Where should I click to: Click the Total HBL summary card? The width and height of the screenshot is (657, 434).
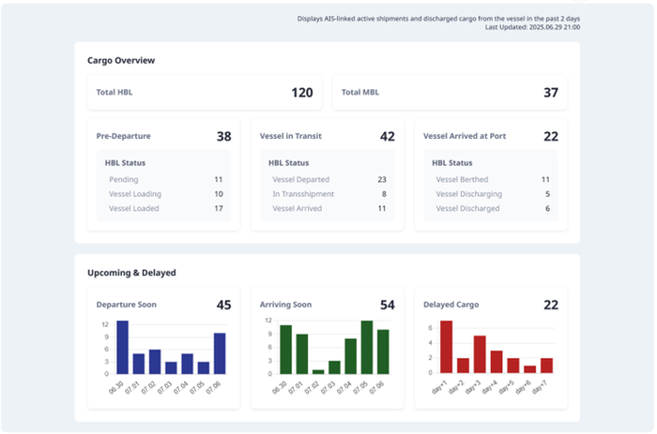204,93
